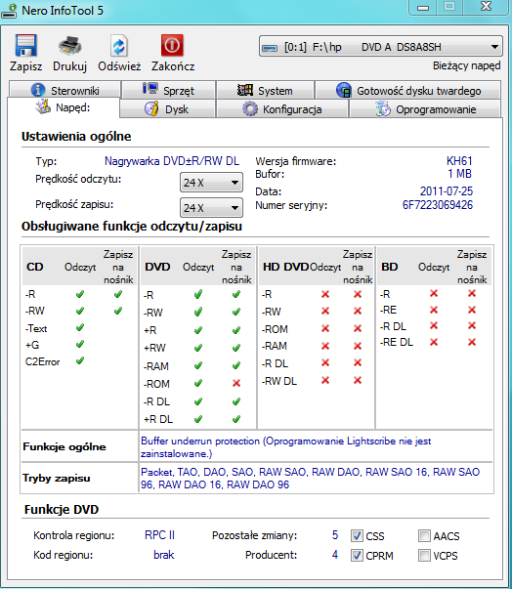The image size is (512, 589).
Task: Click the +RW row label in DVD
Action: pos(154,348)
